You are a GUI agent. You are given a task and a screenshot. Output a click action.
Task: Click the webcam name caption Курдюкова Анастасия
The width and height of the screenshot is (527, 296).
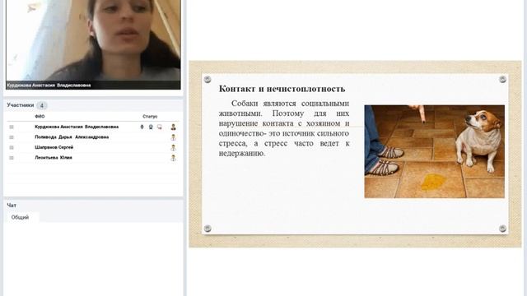[x=49, y=86]
